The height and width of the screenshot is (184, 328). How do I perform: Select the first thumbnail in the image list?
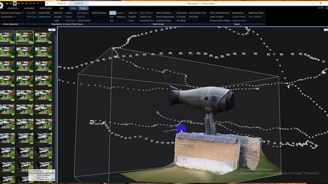(x=7, y=37)
